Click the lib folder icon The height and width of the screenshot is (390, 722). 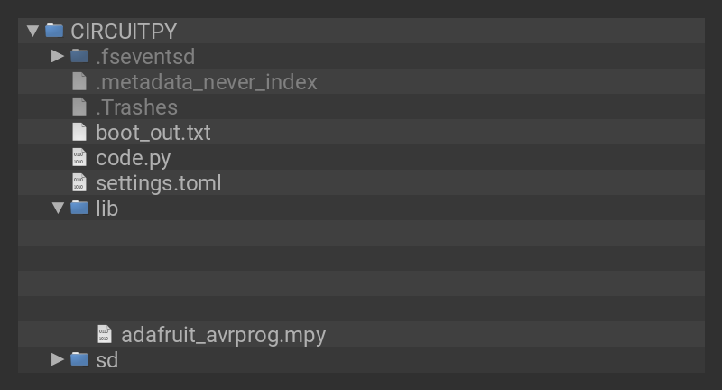79,208
